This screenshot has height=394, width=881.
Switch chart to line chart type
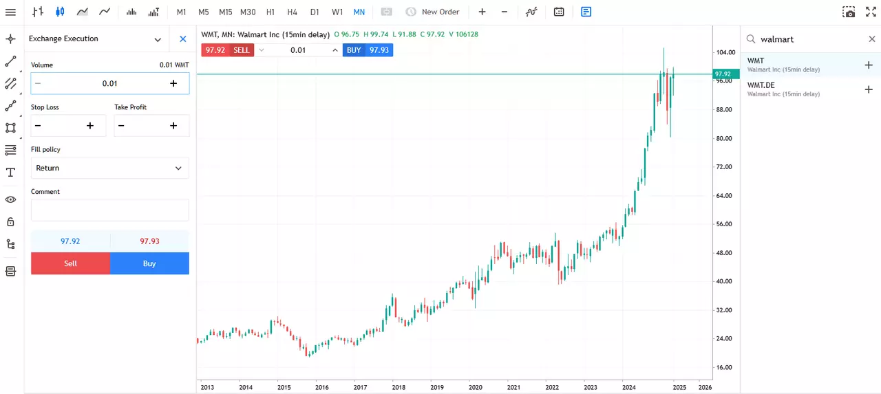point(105,12)
